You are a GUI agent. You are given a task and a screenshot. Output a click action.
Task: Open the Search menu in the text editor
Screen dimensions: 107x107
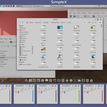click(84, 13)
